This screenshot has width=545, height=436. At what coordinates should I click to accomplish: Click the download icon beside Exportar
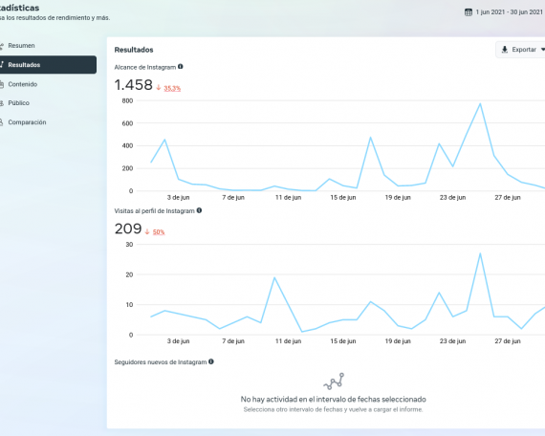504,50
